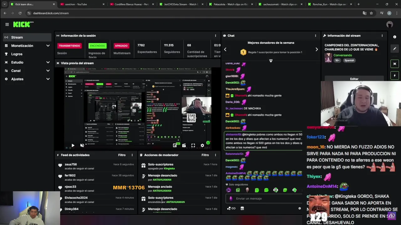
Task: Click Kingteka moderator name link
Action: tap(169, 169)
